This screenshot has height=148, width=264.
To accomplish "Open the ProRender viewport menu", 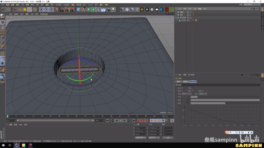I will click(44, 14).
